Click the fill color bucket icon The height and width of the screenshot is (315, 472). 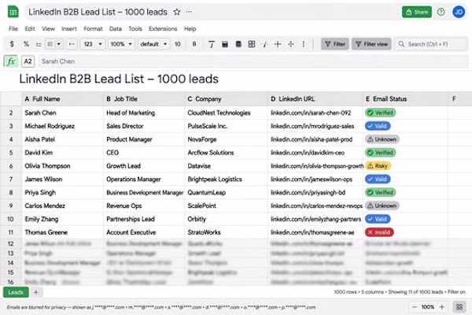click(x=224, y=44)
